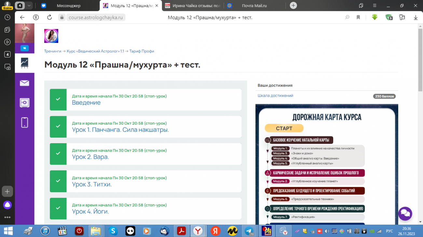Click the safe icon in purple sidebar
Image resolution: width=423 pixels, height=237 pixels.
(24, 103)
